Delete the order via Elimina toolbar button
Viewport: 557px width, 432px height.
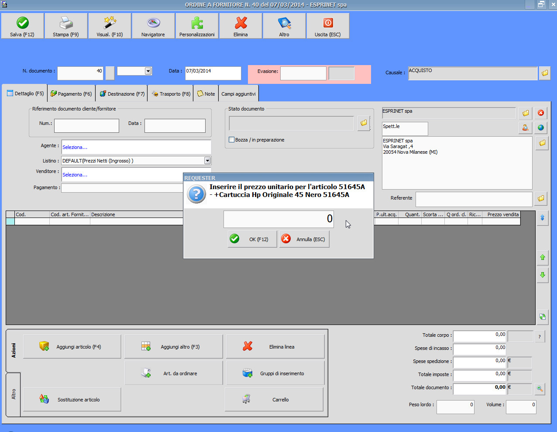[x=241, y=26]
